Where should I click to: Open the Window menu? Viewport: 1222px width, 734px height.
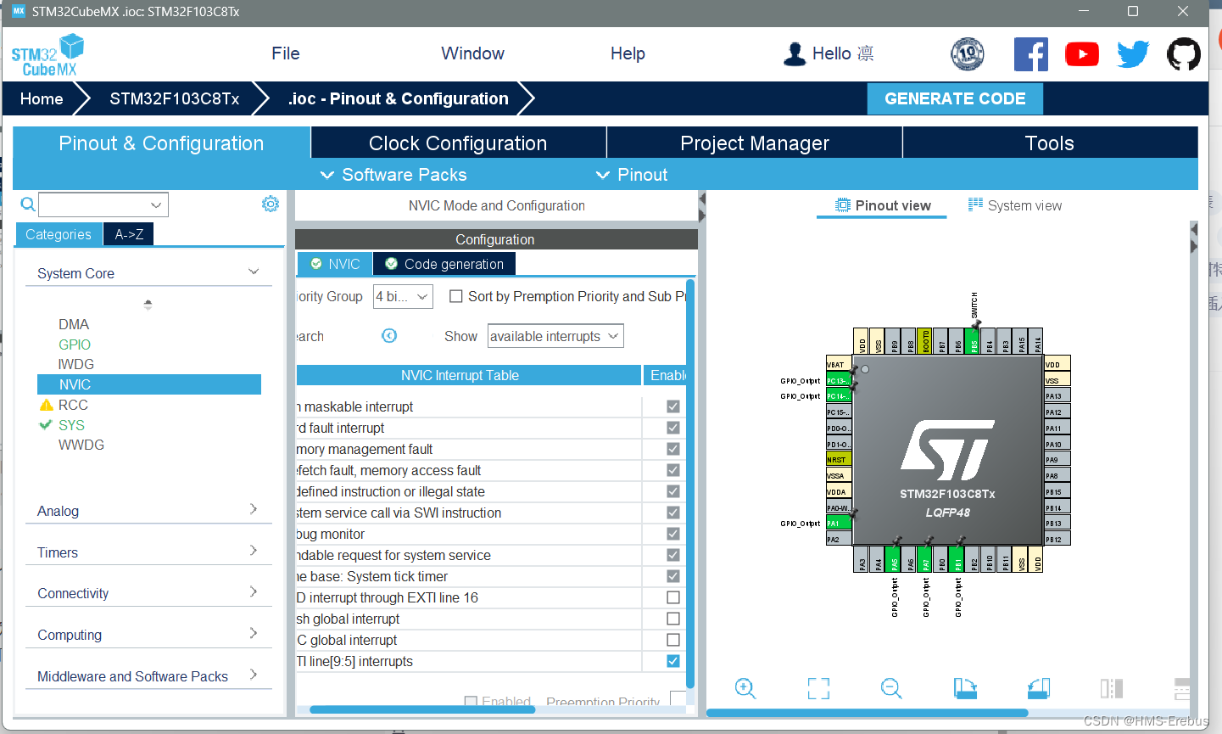472,53
